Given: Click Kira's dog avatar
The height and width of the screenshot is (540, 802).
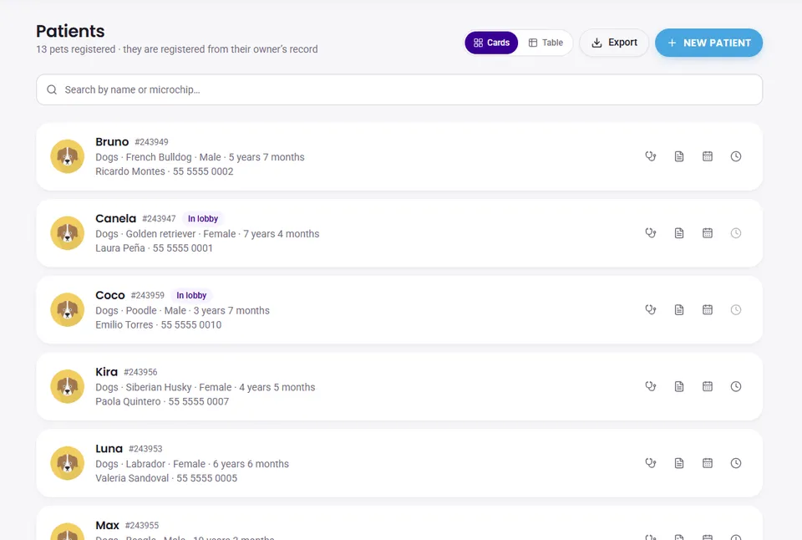Looking at the screenshot, I should (68, 386).
